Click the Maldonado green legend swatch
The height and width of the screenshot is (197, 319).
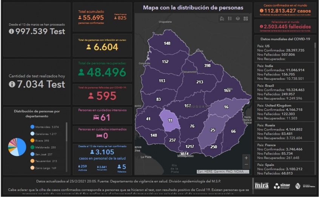[x=32, y=147]
